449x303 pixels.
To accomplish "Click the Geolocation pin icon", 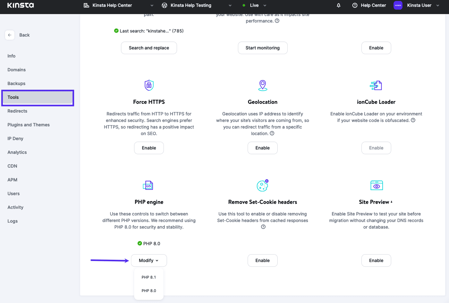I will pyautogui.click(x=262, y=85).
